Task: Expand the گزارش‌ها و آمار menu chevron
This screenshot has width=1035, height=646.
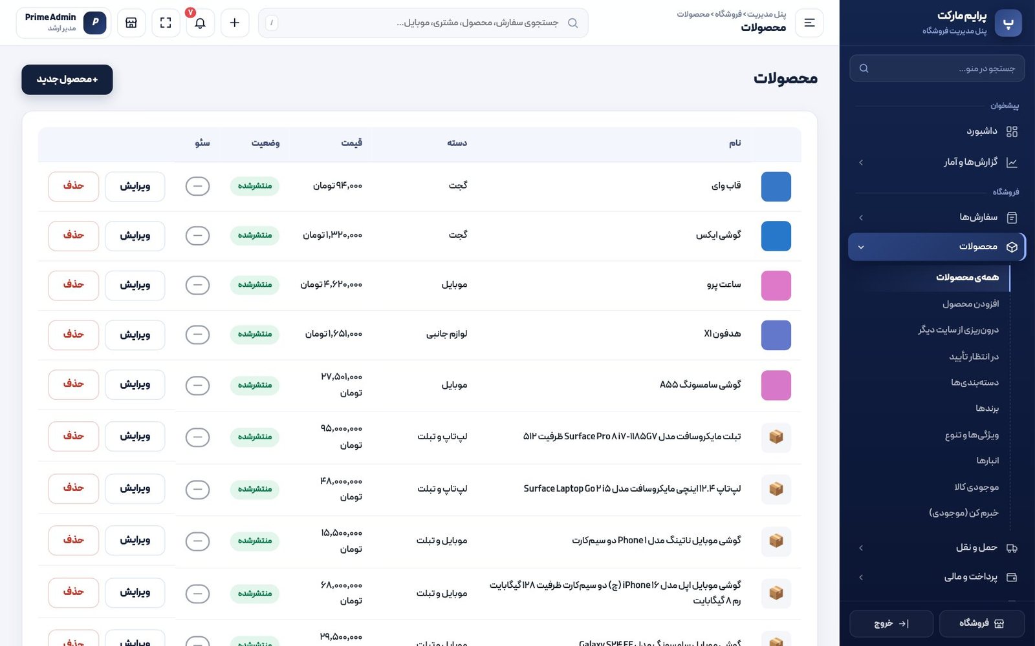Action: point(861,162)
